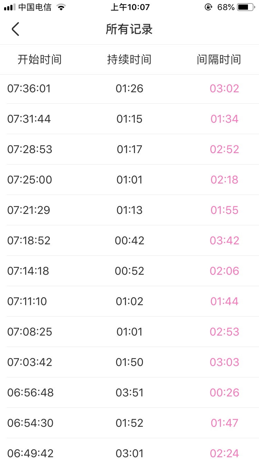Tap the 07:21:29 start time entry
This screenshot has height=461, width=259.
coord(29,210)
